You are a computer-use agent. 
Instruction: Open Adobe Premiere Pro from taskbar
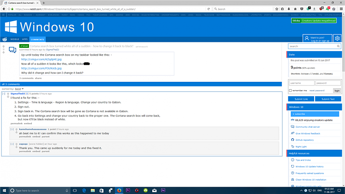(128, 190)
